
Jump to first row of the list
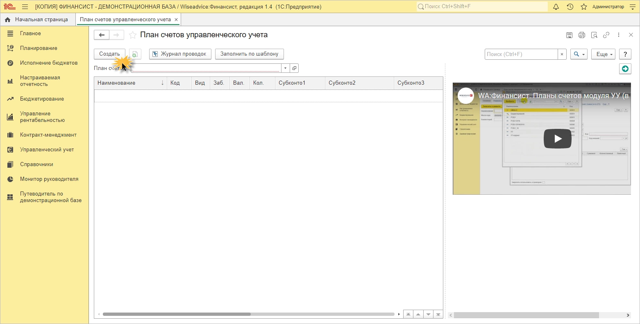coord(408,314)
